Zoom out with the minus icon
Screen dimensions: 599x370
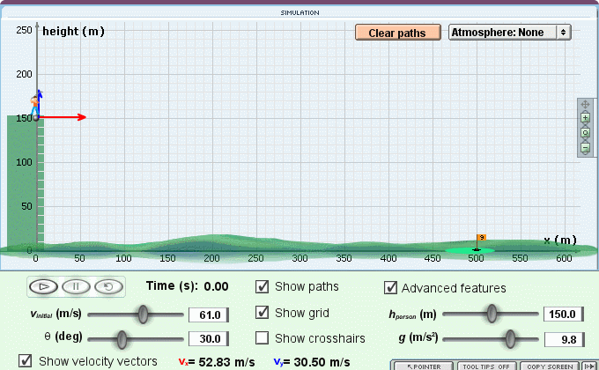(x=585, y=148)
